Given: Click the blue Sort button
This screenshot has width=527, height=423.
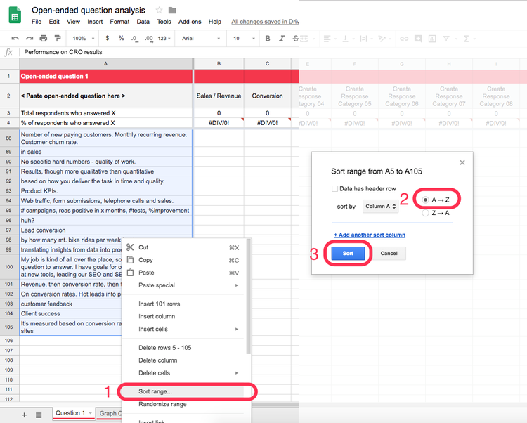Looking at the screenshot, I should coord(348,254).
